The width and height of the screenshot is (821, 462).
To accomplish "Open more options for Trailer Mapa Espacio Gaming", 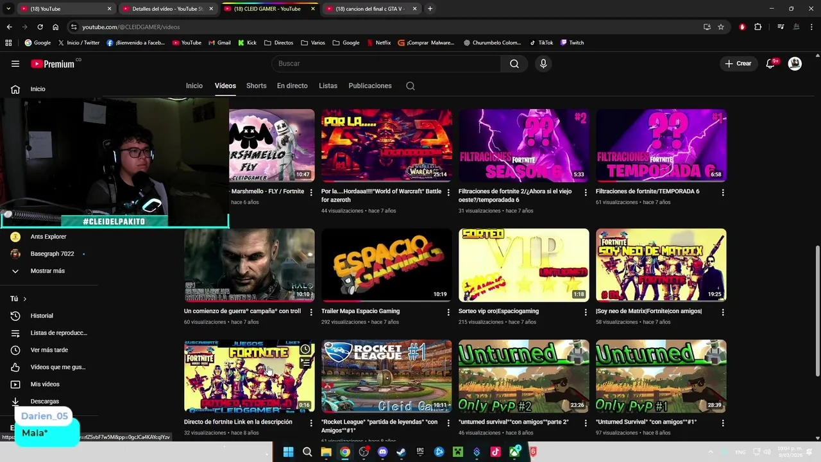I will tap(448, 312).
